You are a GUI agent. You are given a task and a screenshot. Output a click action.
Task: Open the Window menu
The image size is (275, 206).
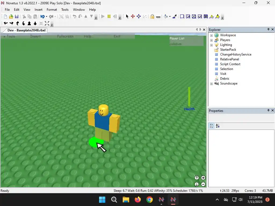[x=79, y=10]
